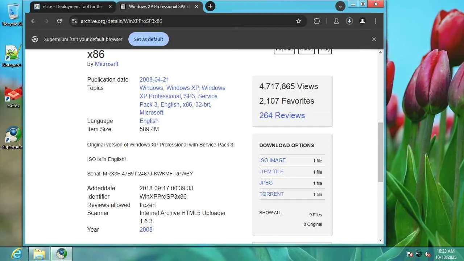Click the Item Size value '589.4M'
Image resolution: width=464 pixels, height=261 pixels.
point(149,129)
